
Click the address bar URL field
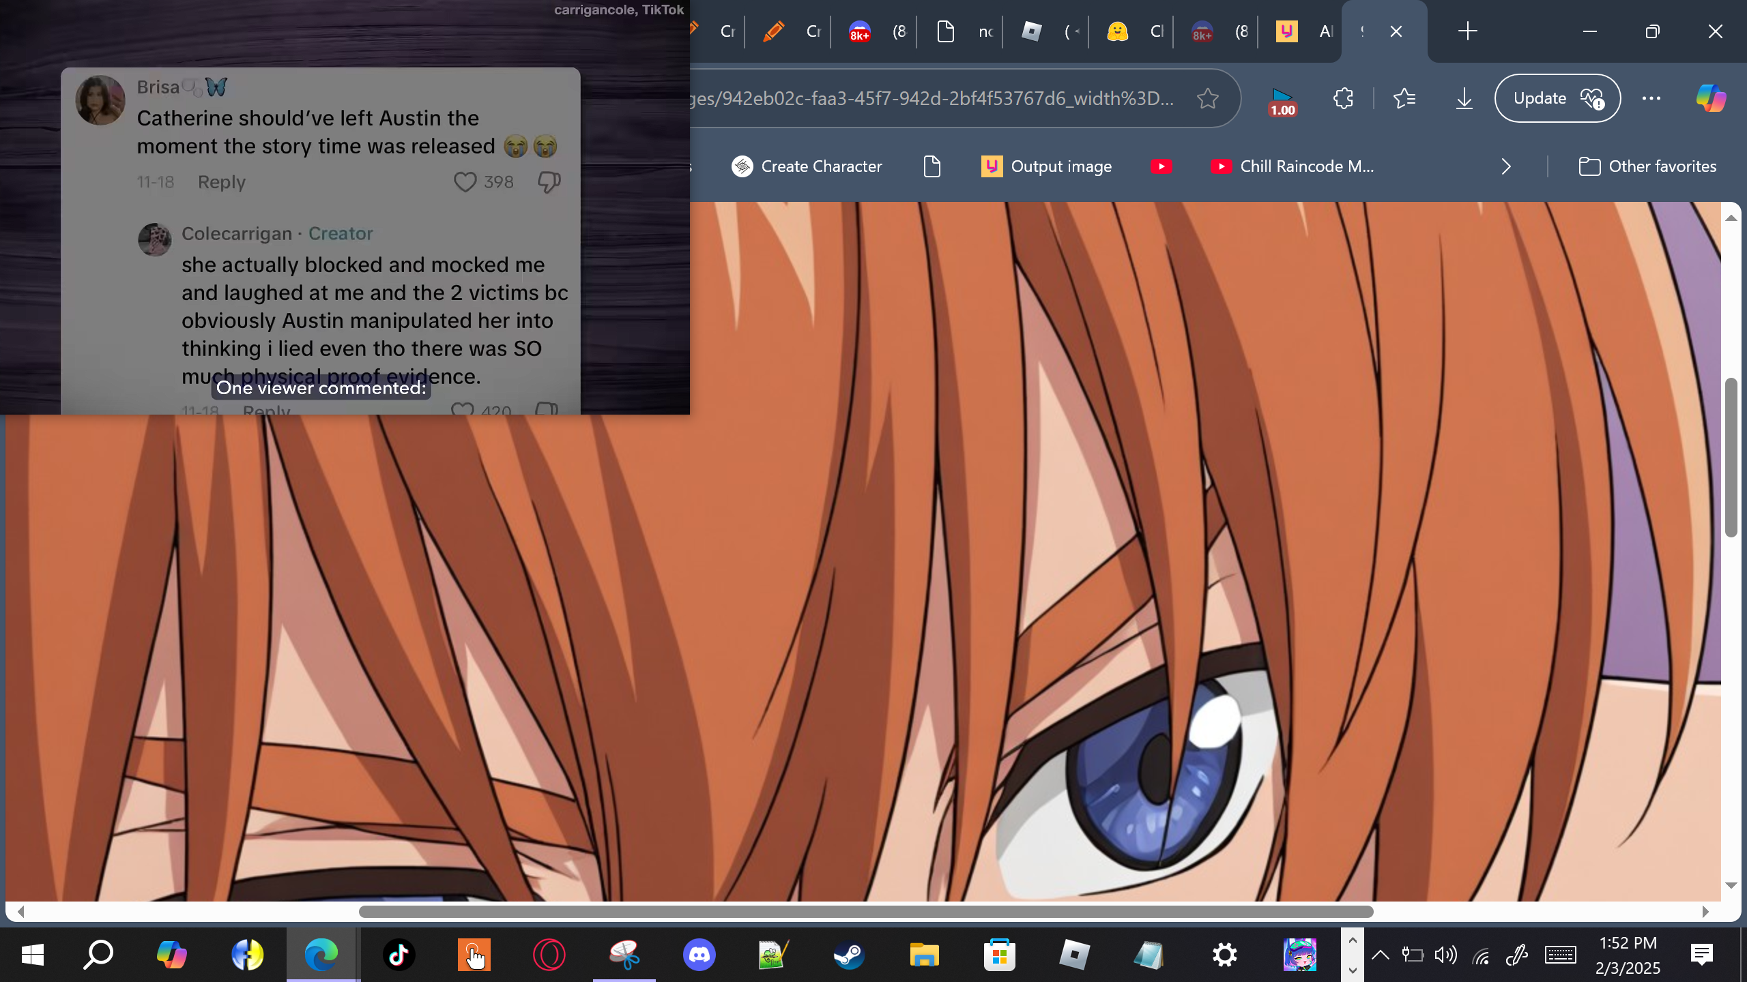click(x=932, y=98)
